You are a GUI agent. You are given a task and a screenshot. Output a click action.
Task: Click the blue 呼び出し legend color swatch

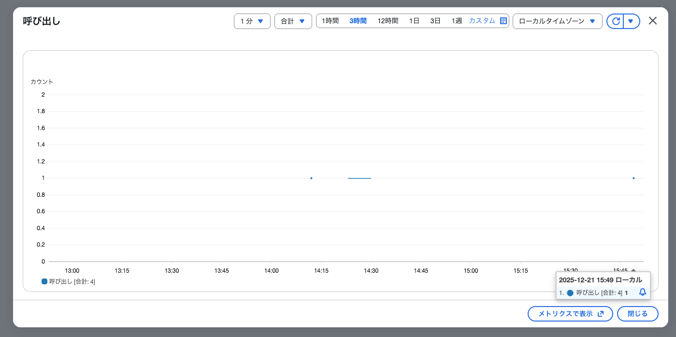click(44, 281)
